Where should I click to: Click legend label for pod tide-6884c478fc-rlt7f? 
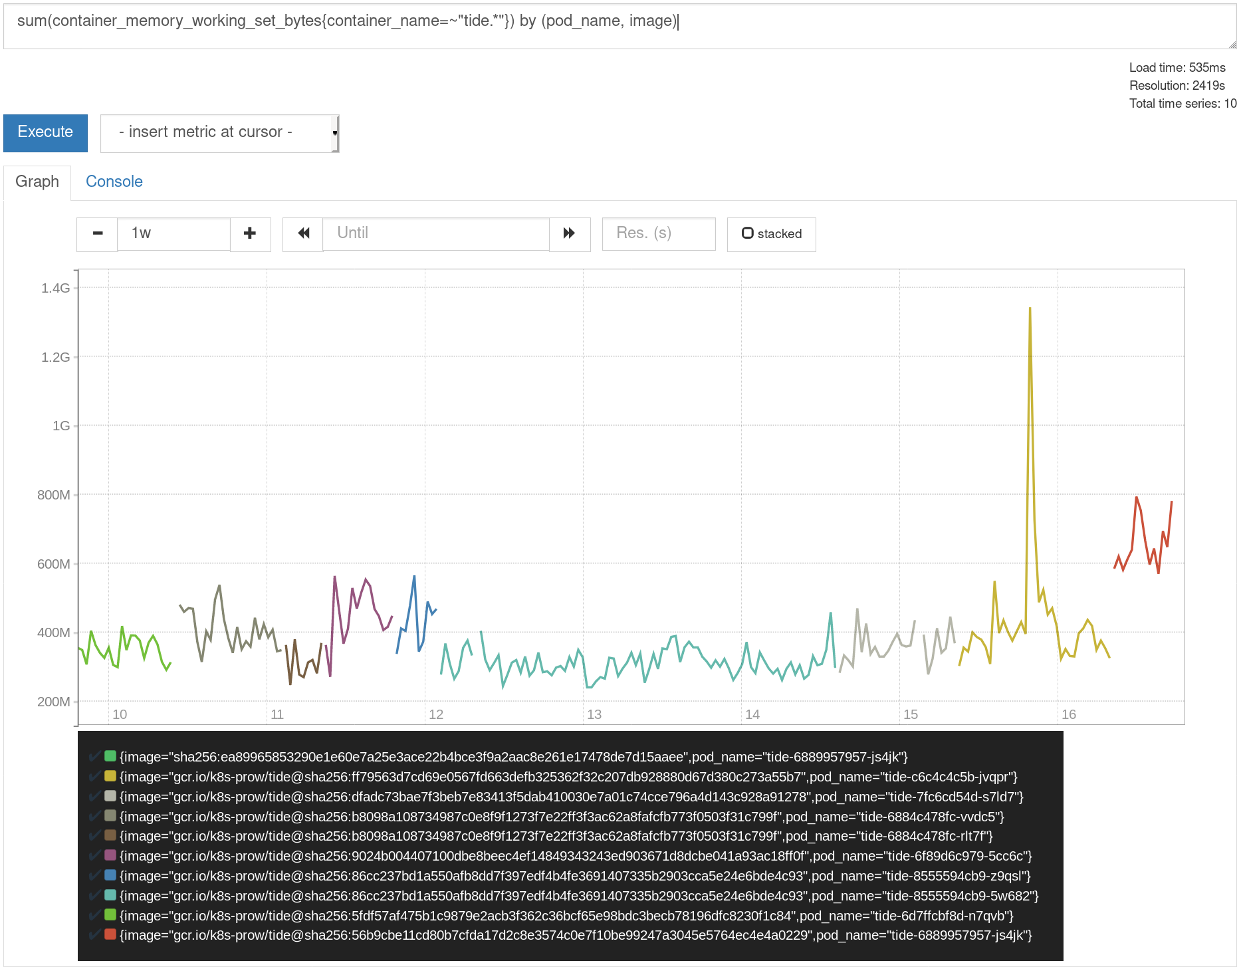click(x=556, y=836)
